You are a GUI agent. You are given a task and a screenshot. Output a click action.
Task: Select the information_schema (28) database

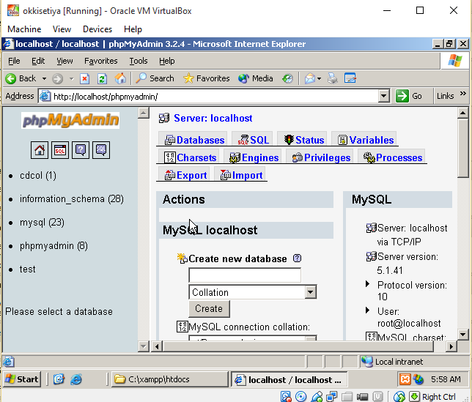tap(72, 198)
